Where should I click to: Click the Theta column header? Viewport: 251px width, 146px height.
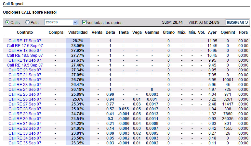click(124, 32)
